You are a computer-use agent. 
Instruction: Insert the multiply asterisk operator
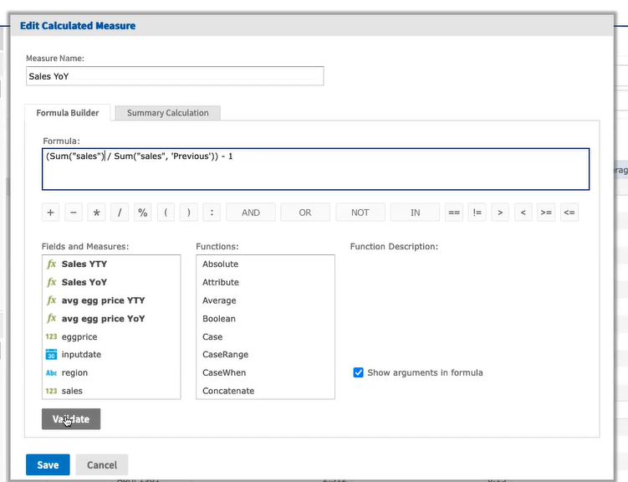(x=96, y=213)
